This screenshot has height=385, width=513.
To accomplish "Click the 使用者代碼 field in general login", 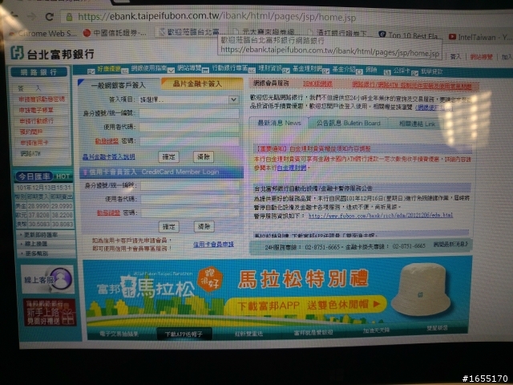I will pyautogui.click(x=189, y=127).
